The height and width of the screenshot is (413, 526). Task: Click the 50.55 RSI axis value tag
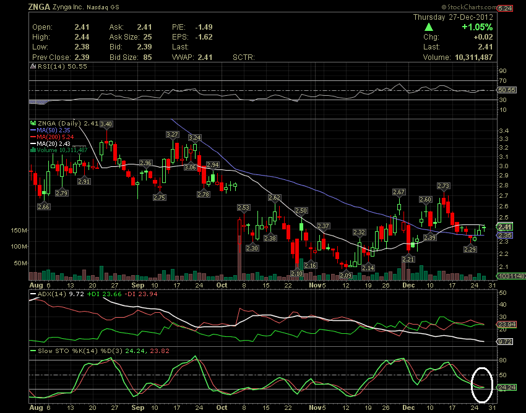click(507, 90)
